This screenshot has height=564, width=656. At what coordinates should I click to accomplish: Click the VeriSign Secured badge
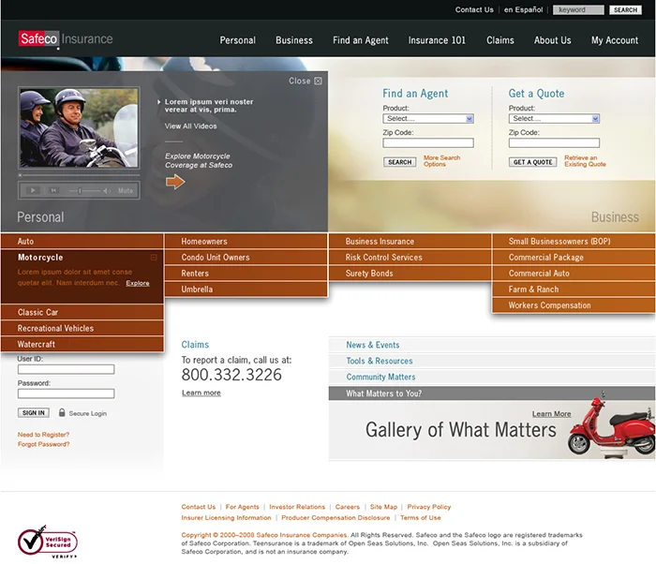pos(47,542)
